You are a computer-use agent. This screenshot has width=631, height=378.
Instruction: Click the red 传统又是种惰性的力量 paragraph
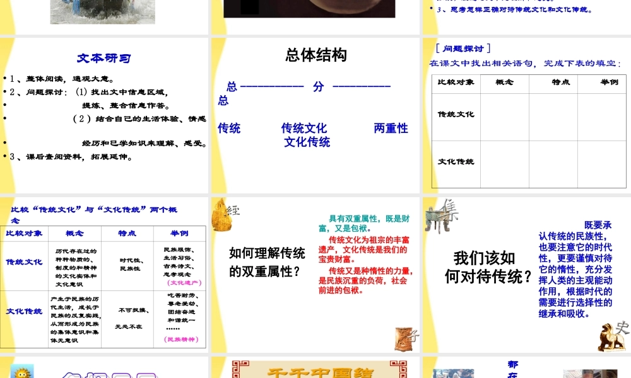coord(365,280)
